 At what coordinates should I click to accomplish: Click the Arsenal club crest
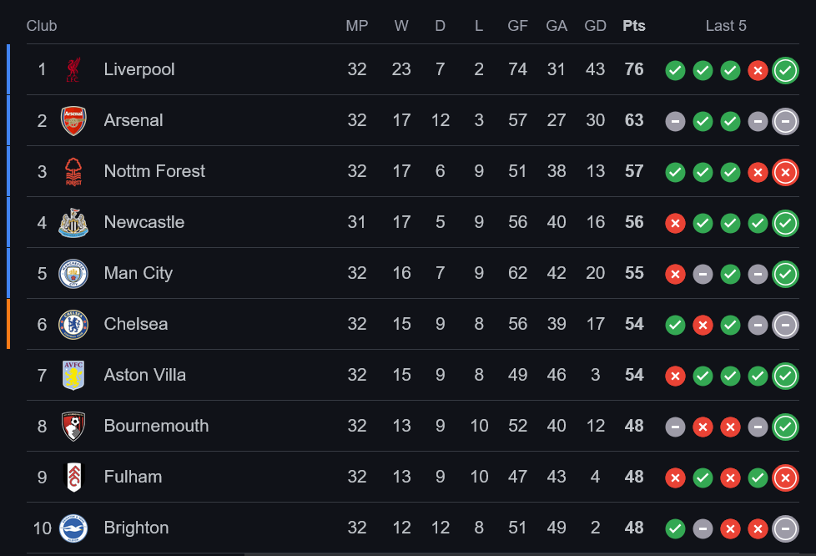(x=73, y=121)
